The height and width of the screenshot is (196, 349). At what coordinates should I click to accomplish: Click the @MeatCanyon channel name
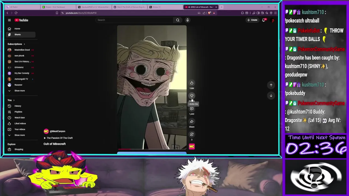point(57,131)
